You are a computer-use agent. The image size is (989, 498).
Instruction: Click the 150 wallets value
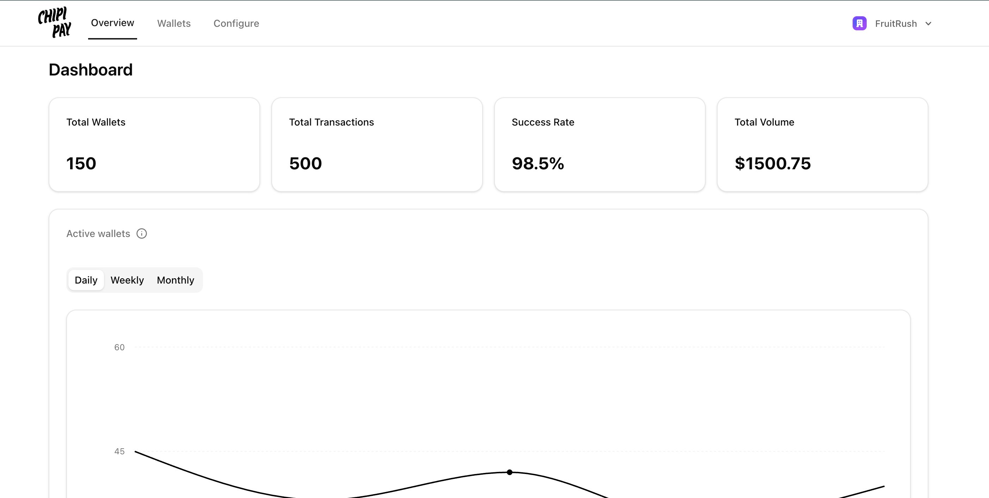tap(81, 163)
